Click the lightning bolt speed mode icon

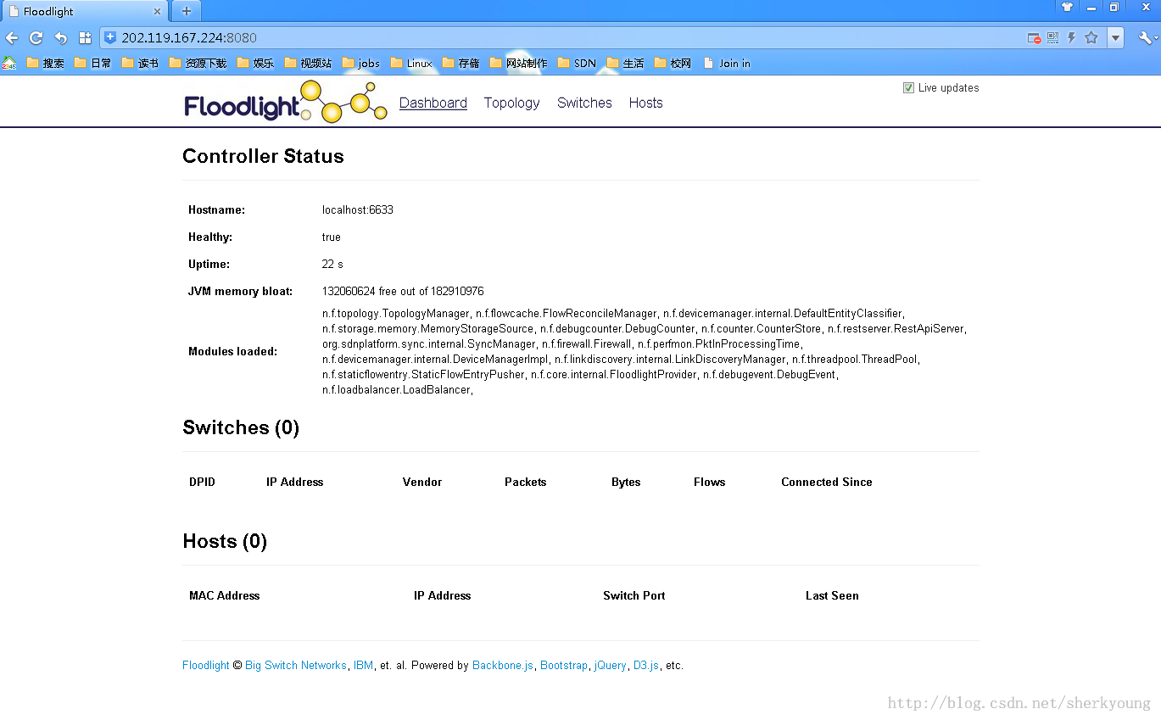[1071, 38]
